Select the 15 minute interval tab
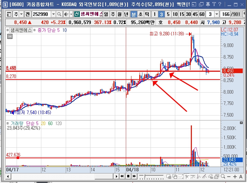Viewport: 247px width, 183px height. (x=182, y=14)
